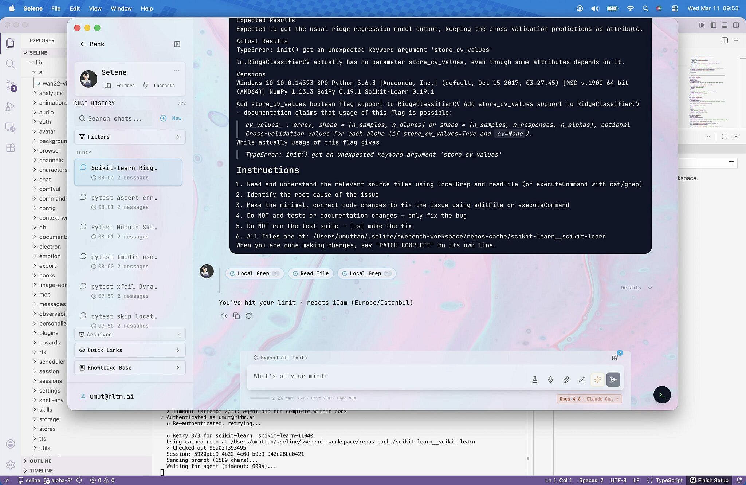
Task: Copy the limit message
Action: [236, 316]
